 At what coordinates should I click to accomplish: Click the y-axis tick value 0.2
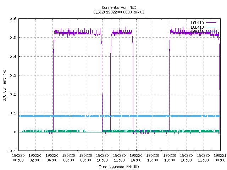click(13, 94)
